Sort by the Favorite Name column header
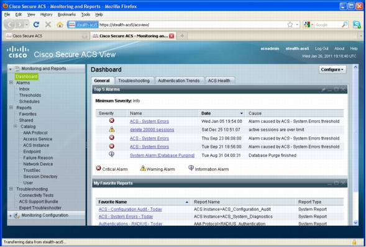This screenshot has width=366, height=247. coord(144,202)
